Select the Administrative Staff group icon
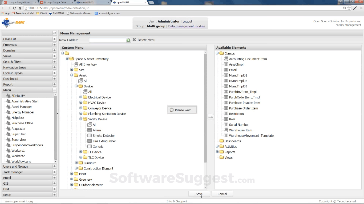 [8, 101]
